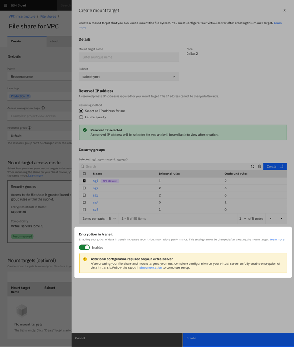
Task: Click blue Create security group button
Action: pos(275,166)
